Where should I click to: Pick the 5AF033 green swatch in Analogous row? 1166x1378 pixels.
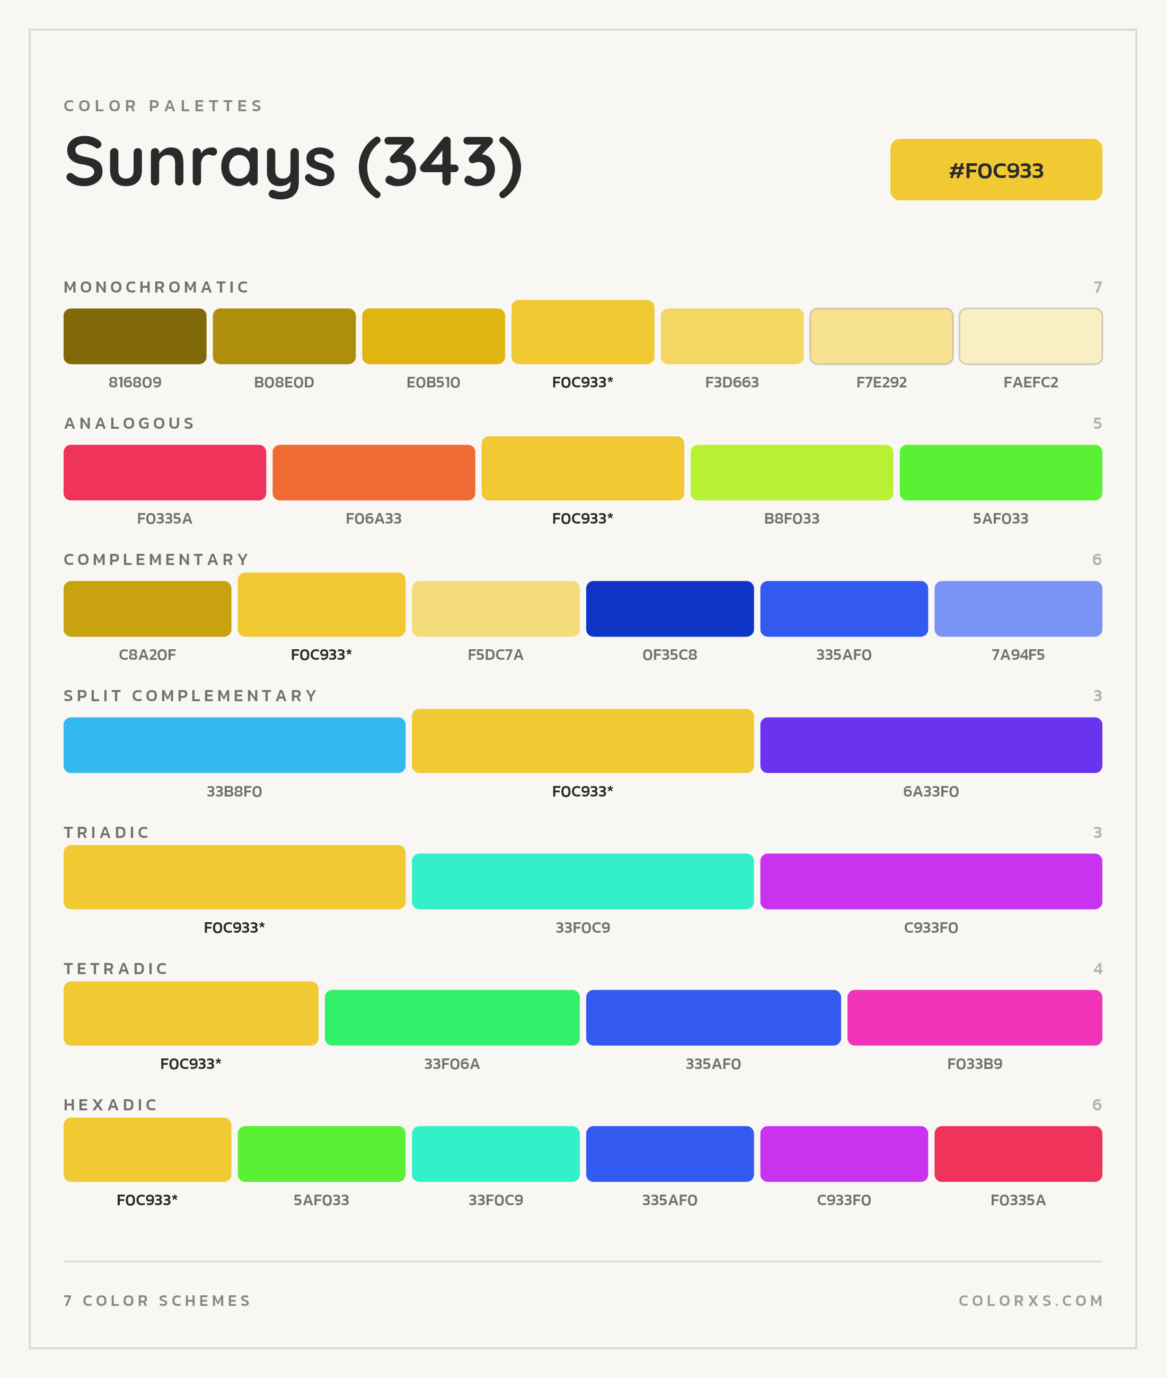pos(1001,472)
